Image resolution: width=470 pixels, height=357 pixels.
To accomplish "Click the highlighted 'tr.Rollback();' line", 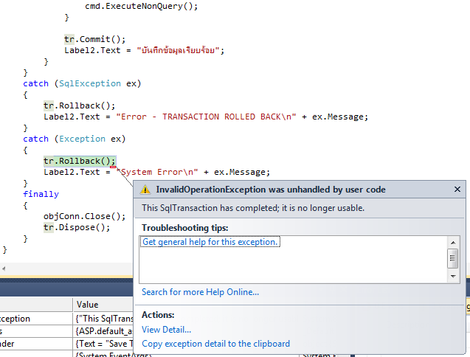I will click(80, 162).
